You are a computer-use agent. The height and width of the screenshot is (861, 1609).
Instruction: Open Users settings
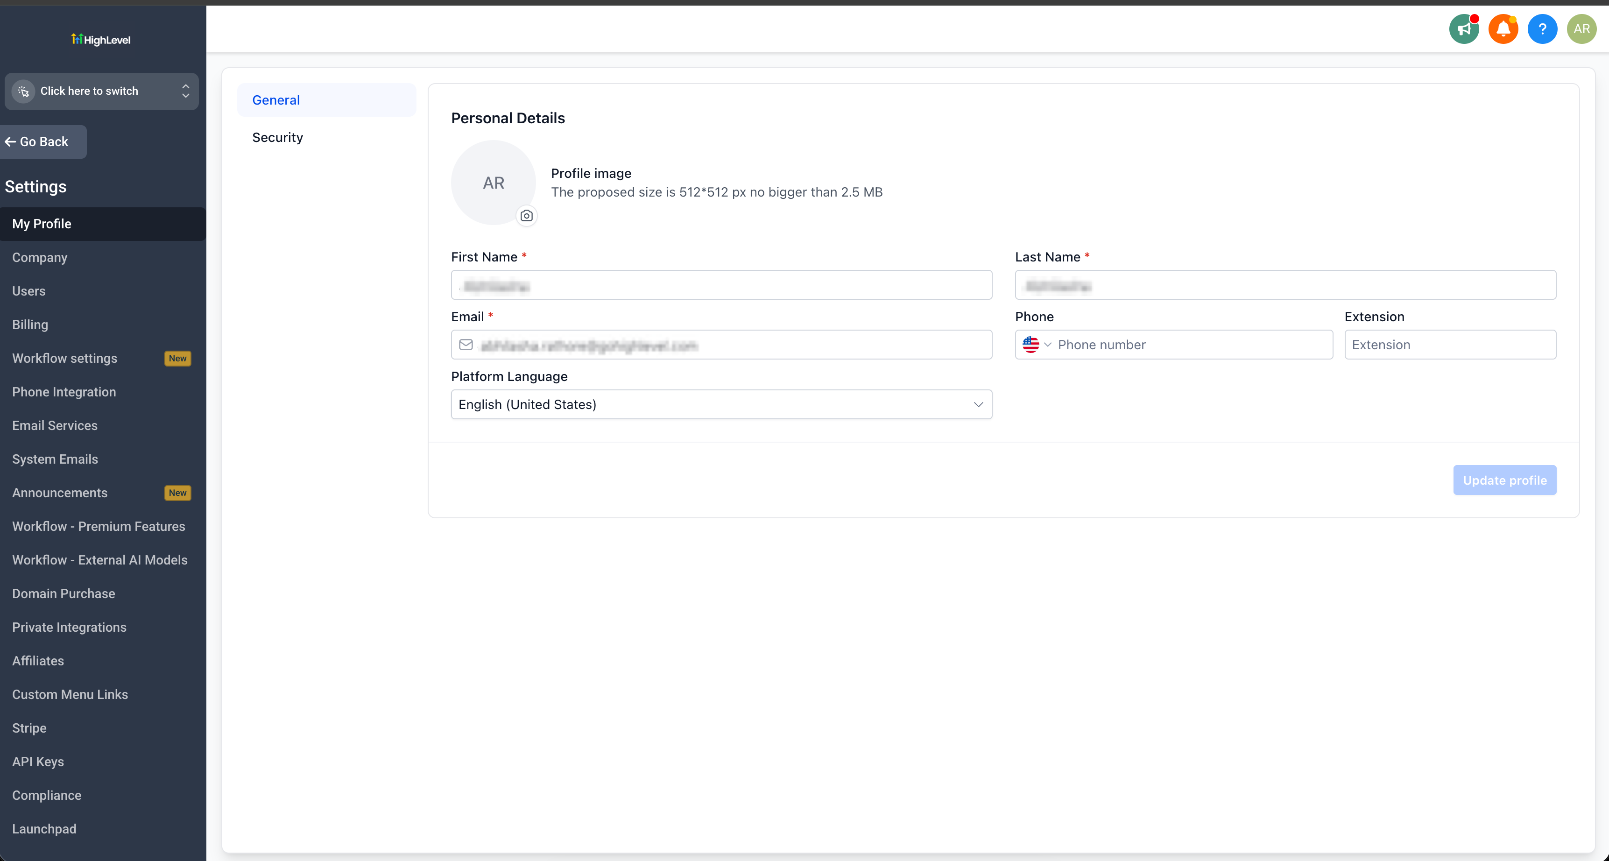[x=103, y=291]
